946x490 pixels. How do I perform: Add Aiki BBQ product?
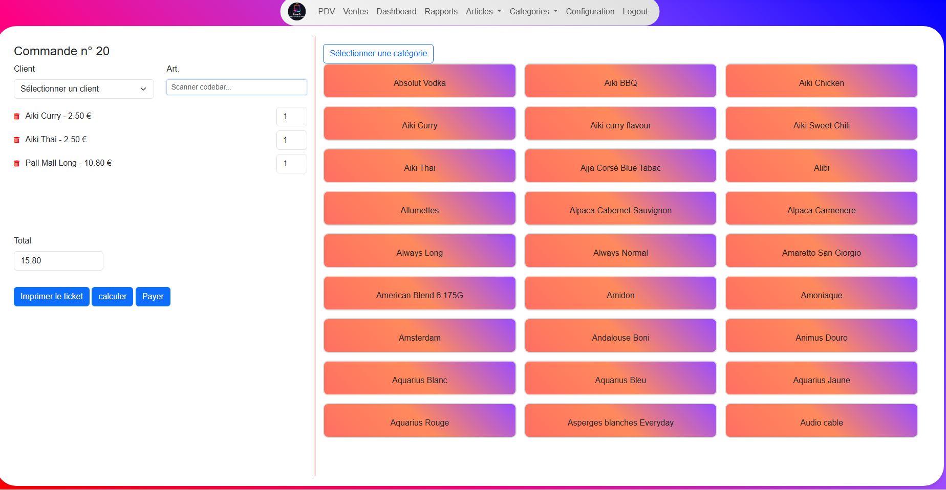click(620, 81)
